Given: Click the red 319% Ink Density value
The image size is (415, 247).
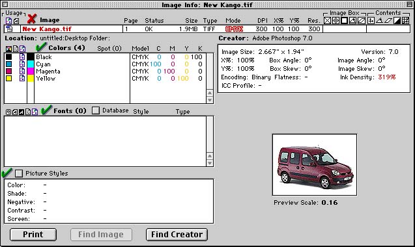Looking at the screenshot, I should coord(387,77).
